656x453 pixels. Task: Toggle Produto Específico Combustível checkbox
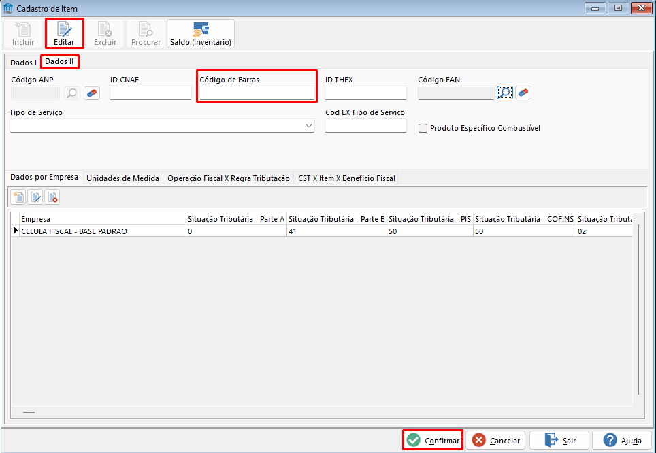(423, 128)
